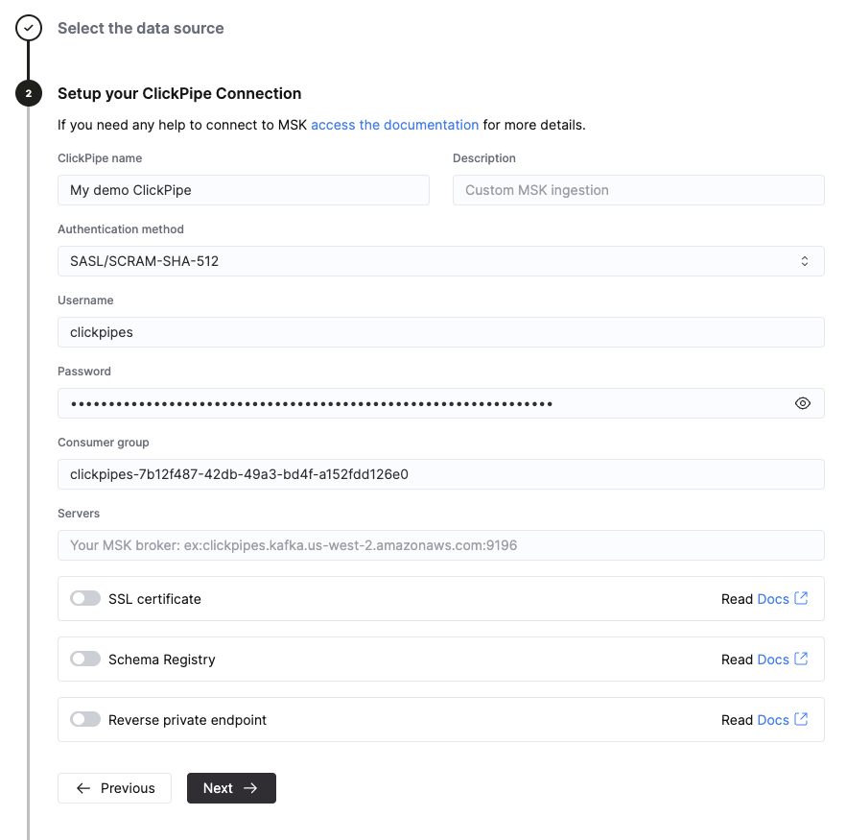The image size is (846, 840).
Task: Click the chevron on SASL/SCRAM-SHA-512 selector
Action: [x=804, y=260]
